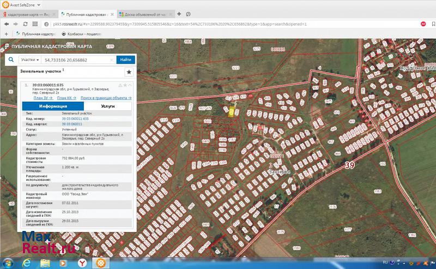Click the star favorites icon beside Земельные участки
This screenshot has height=269, width=436.
(129, 72)
